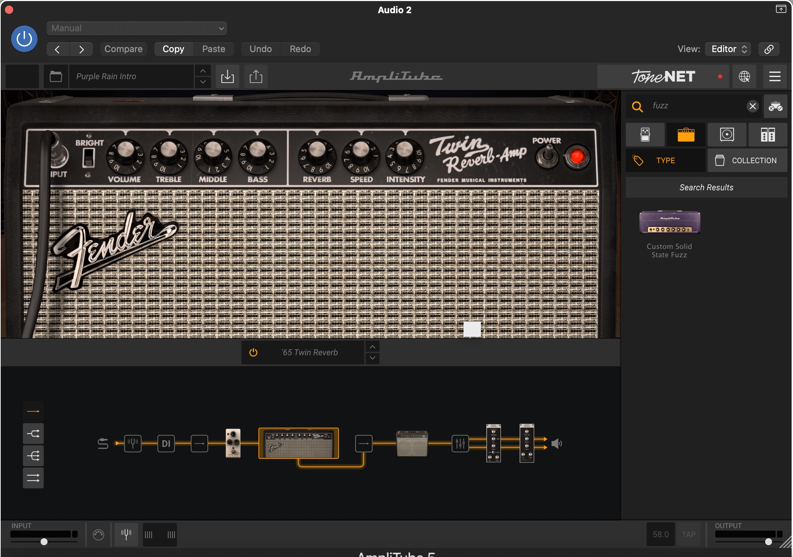
Task: Select the single serial chain routing
Action: [x=33, y=411]
